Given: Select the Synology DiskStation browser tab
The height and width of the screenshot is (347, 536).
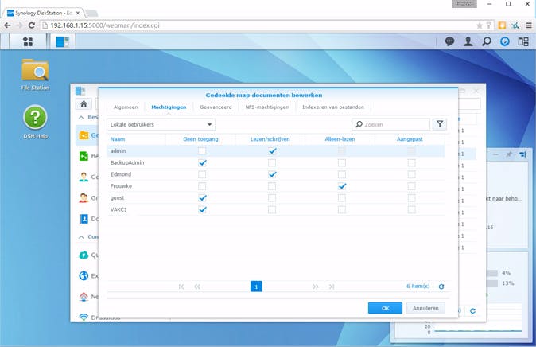Looking at the screenshot, I should 44,13.
